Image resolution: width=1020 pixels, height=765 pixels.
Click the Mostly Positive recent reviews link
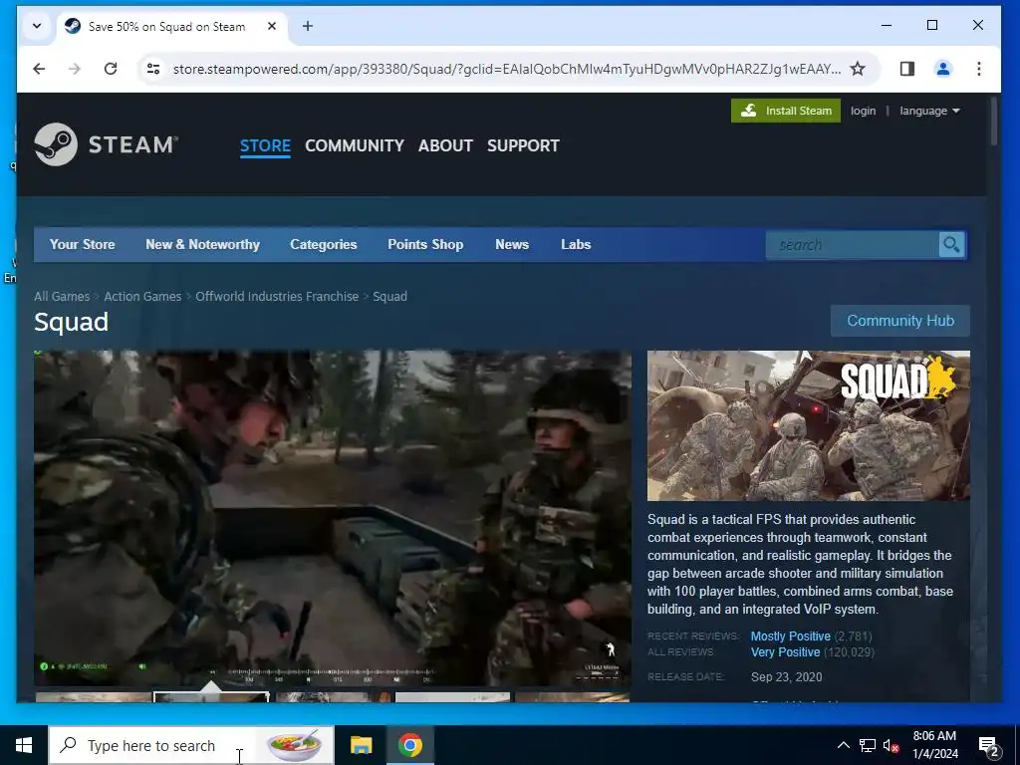coord(790,637)
